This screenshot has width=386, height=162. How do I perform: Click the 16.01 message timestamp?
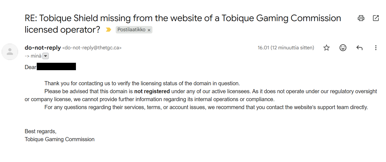tap(286, 48)
